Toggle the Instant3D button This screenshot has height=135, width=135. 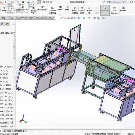click(105, 10)
